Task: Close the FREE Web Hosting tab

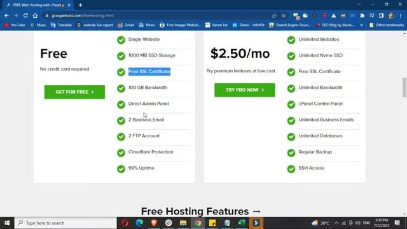Action: pos(69,5)
